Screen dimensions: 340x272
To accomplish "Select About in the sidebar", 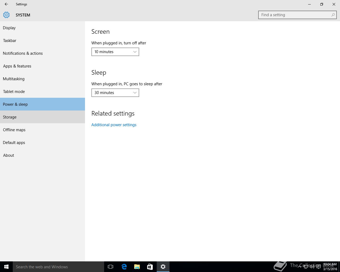I will [42, 155].
